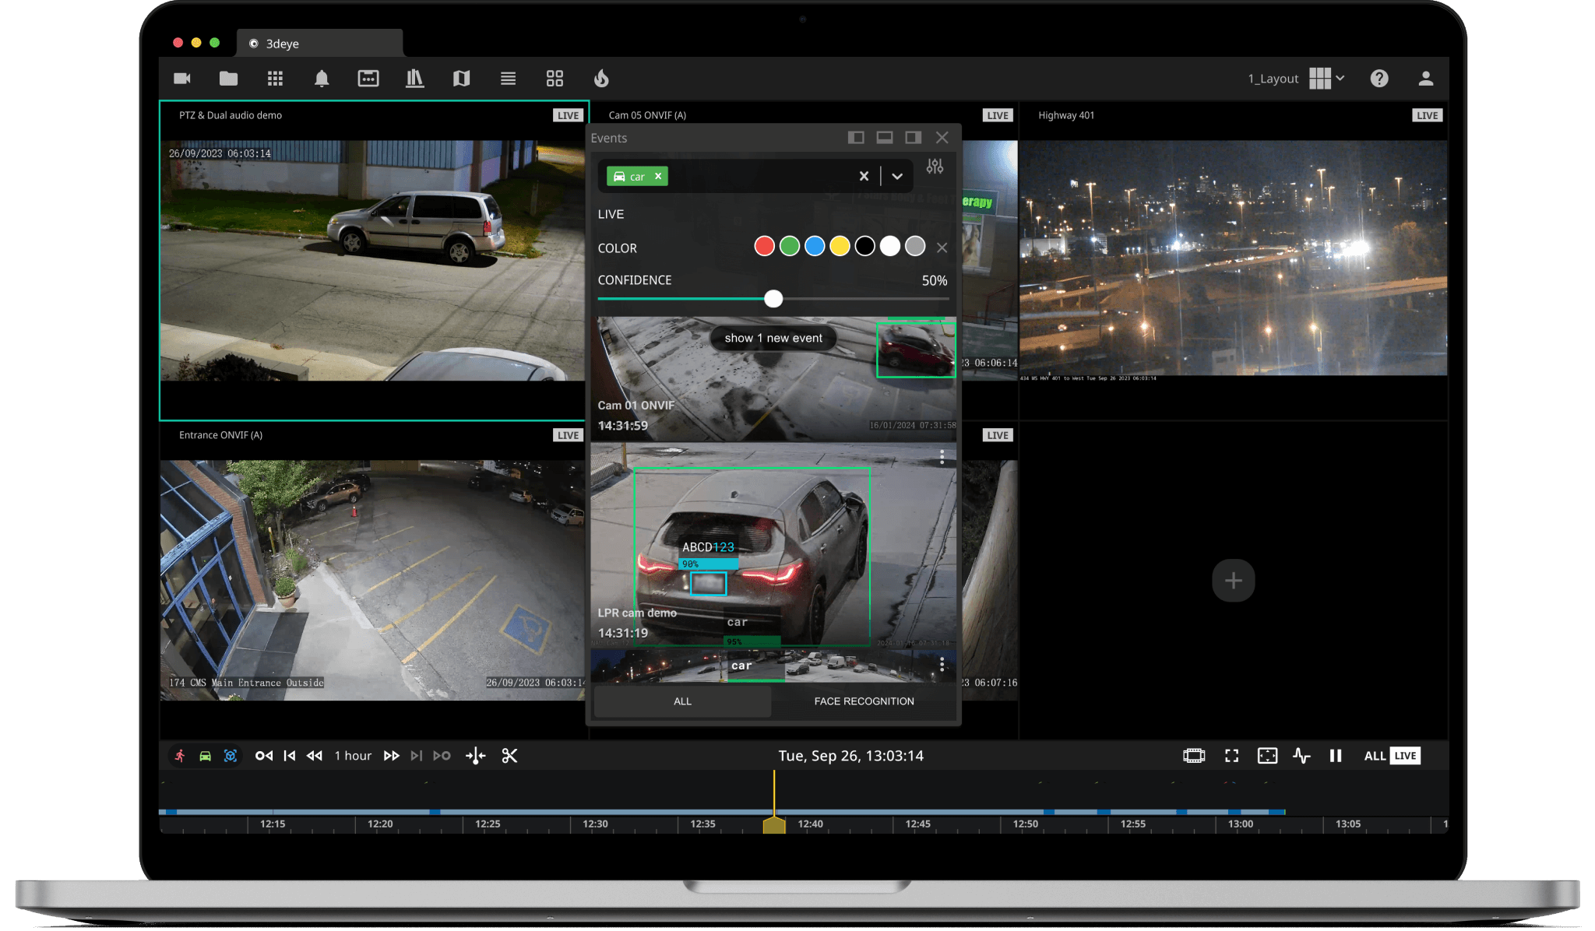
Task: Open the folder archive icon
Action: pyautogui.click(x=228, y=78)
